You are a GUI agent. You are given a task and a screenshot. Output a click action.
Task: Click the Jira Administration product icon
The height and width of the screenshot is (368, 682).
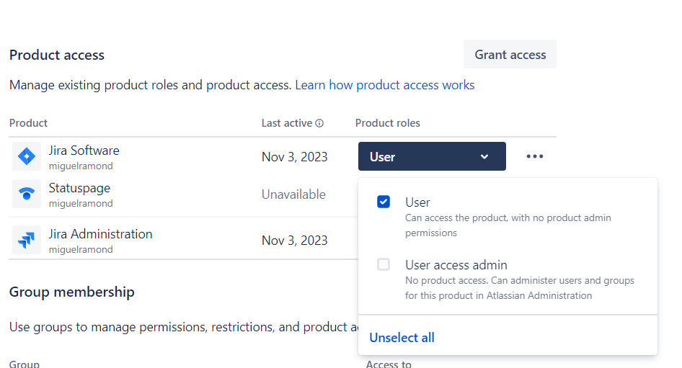tap(27, 240)
